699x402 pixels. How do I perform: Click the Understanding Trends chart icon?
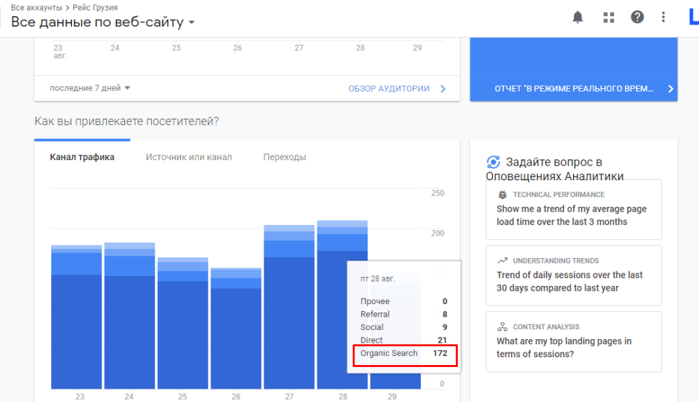(502, 261)
